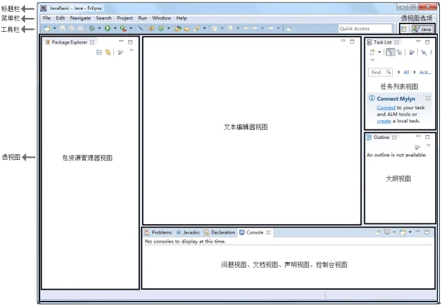
Task: Click the Quick Access search field
Action: click(365, 28)
